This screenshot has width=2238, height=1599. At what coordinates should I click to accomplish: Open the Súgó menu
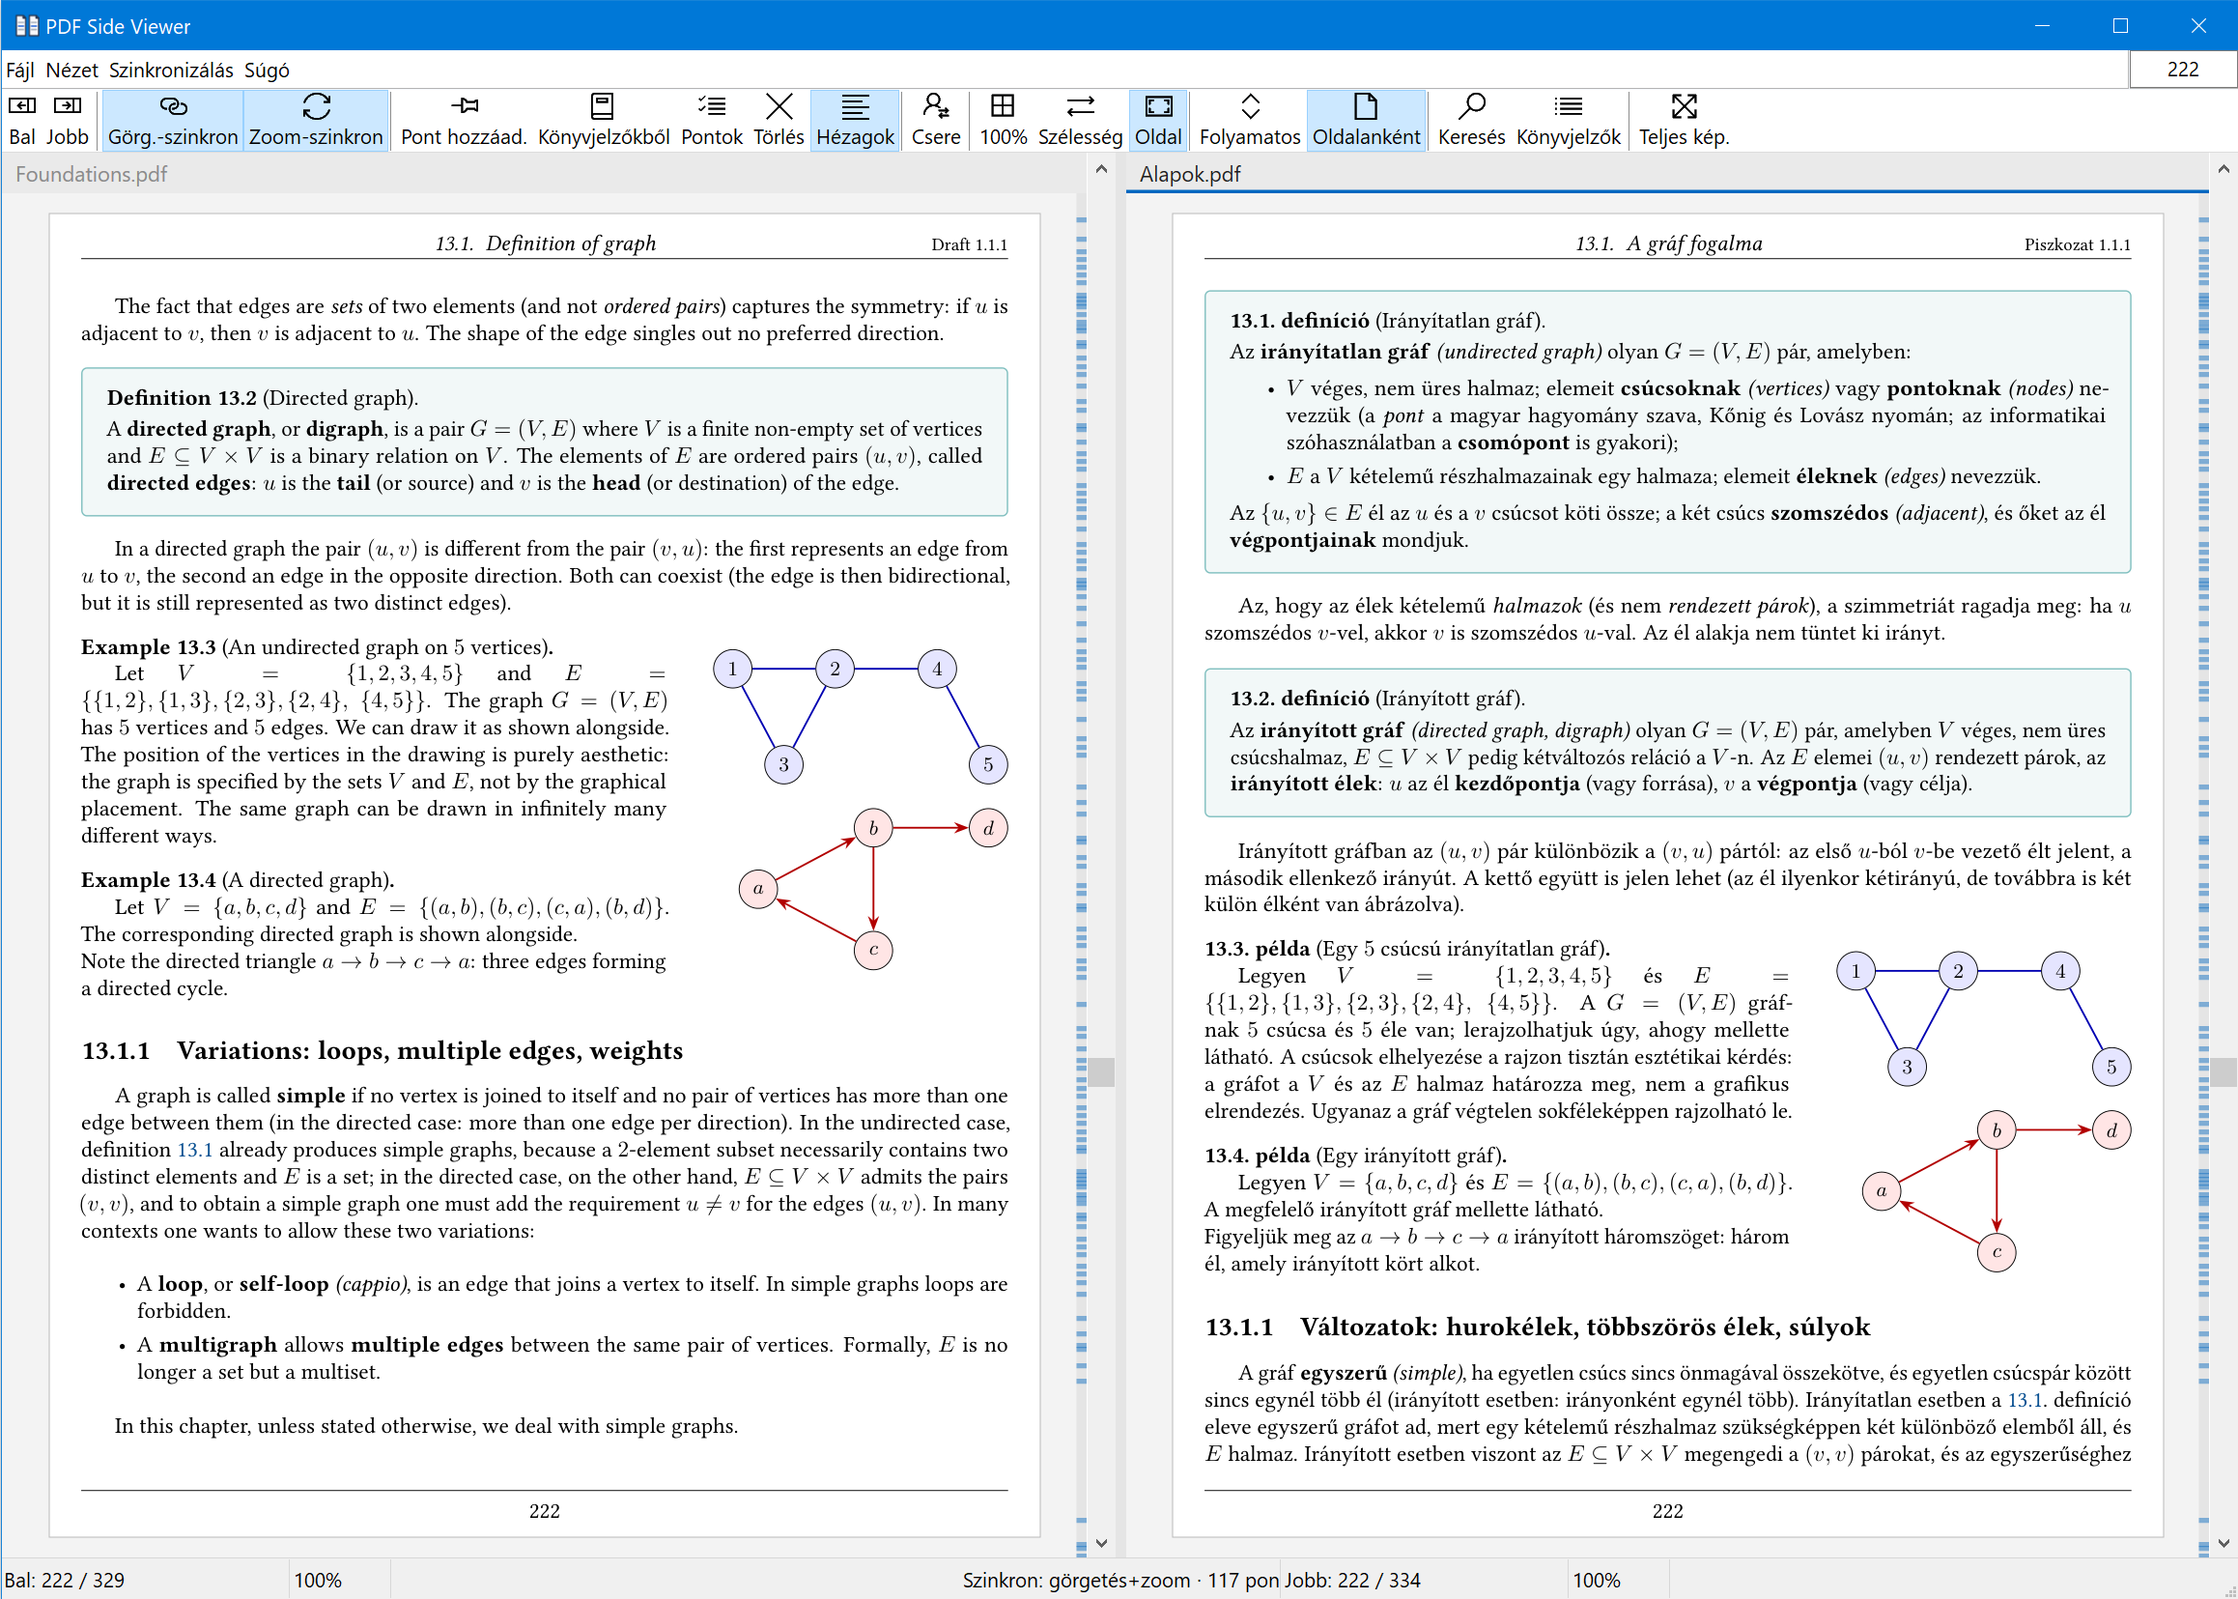(267, 70)
